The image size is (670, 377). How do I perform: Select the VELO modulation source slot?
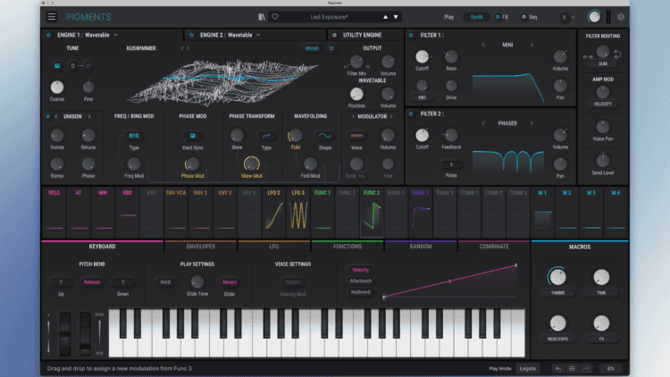coord(54,212)
